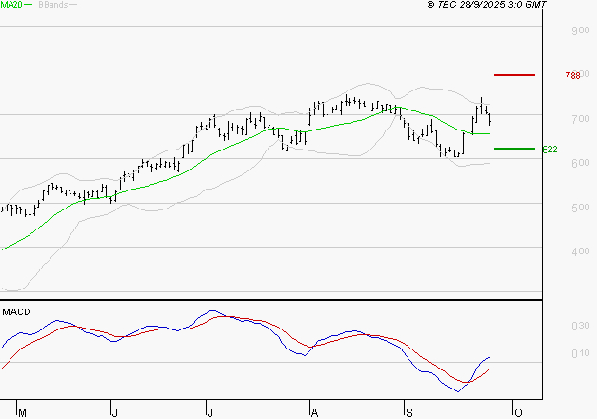Click the 900 price axis label
Viewport: 597px width, 419px height.
(581, 30)
